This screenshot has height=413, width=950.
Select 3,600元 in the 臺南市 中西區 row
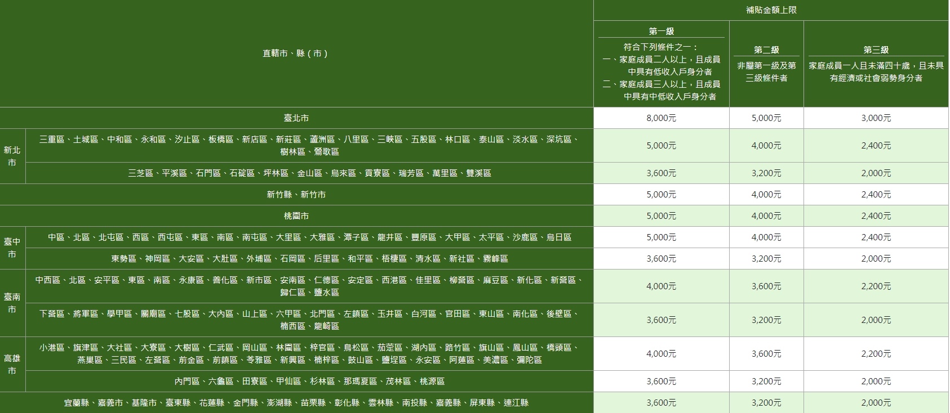pyautogui.click(x=766, y=286)
